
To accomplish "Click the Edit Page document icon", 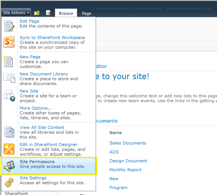I will (9, 26).
